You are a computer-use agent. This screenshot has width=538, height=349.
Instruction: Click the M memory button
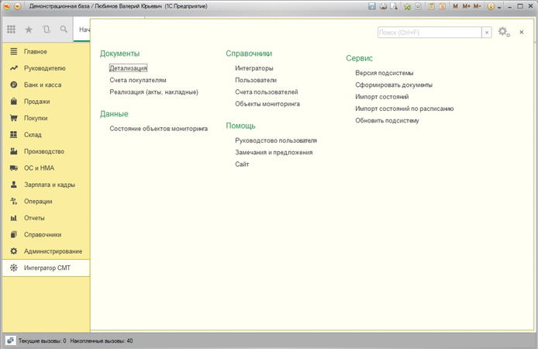tap(455, 6)
